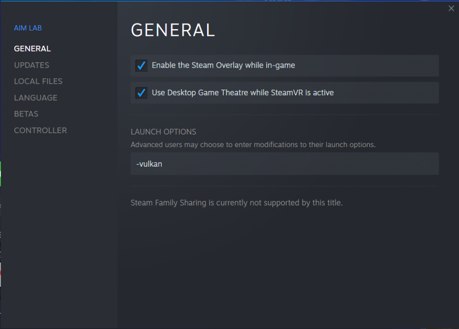This screenshot has height=329, width=459.
Task: Click the 'Enable the Steam Overlay while in-game' label
Action: click(x=223, y=65)
